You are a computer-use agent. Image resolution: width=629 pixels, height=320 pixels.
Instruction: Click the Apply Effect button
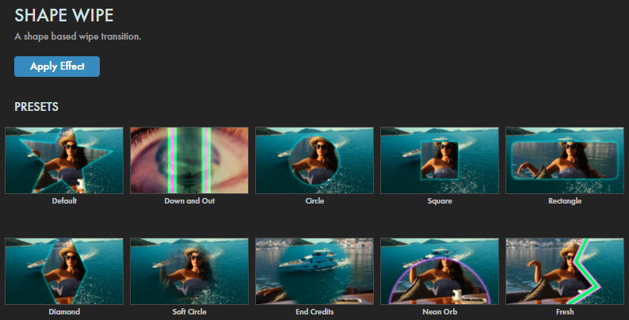pyautogui.click(x=57, y=67)
